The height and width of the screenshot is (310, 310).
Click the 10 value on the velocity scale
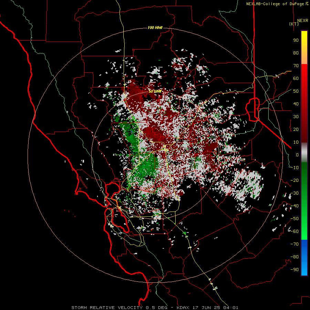296,142
